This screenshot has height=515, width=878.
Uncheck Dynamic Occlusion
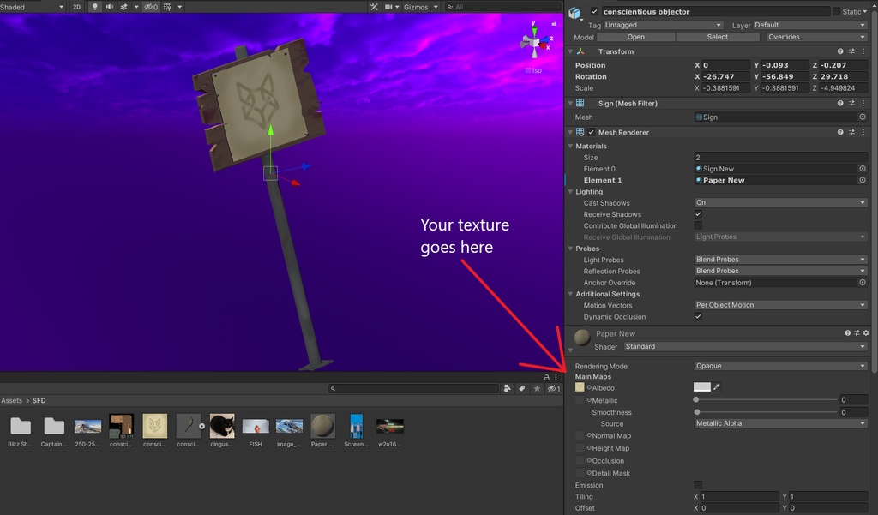[x=698, y=316]
